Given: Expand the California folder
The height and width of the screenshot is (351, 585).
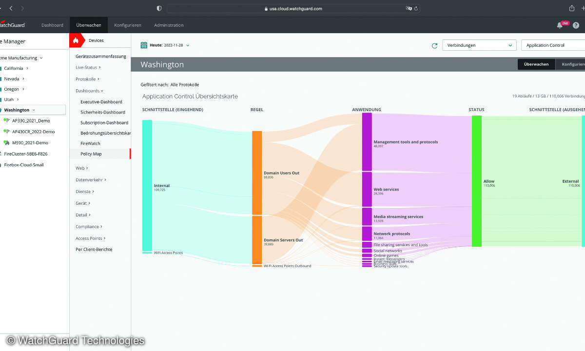Looking at the screenshot, I should pyautogui.click(x=27, y=68).
